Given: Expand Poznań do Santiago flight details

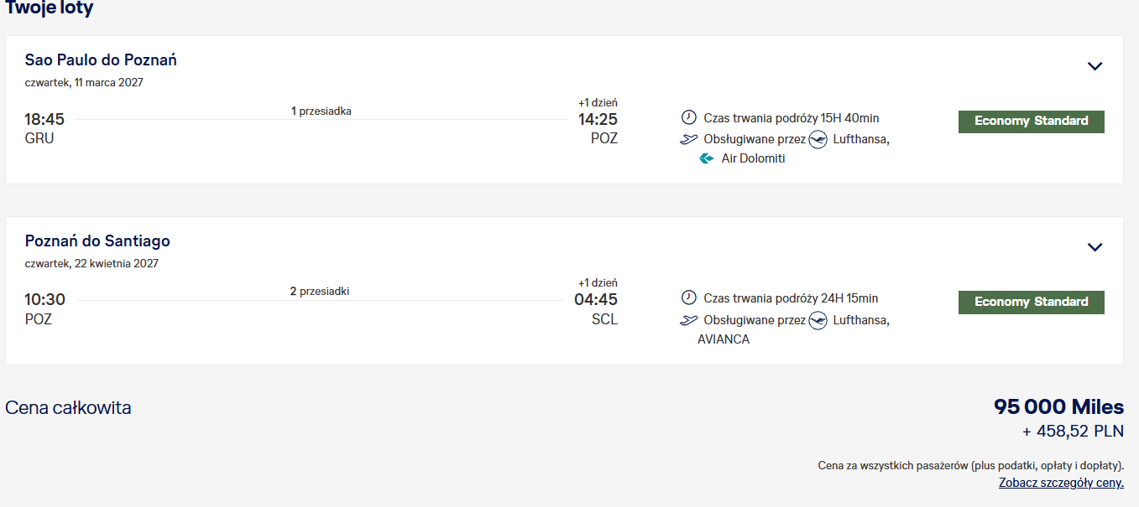Looking at the screenshot, I should point(1095,247).
